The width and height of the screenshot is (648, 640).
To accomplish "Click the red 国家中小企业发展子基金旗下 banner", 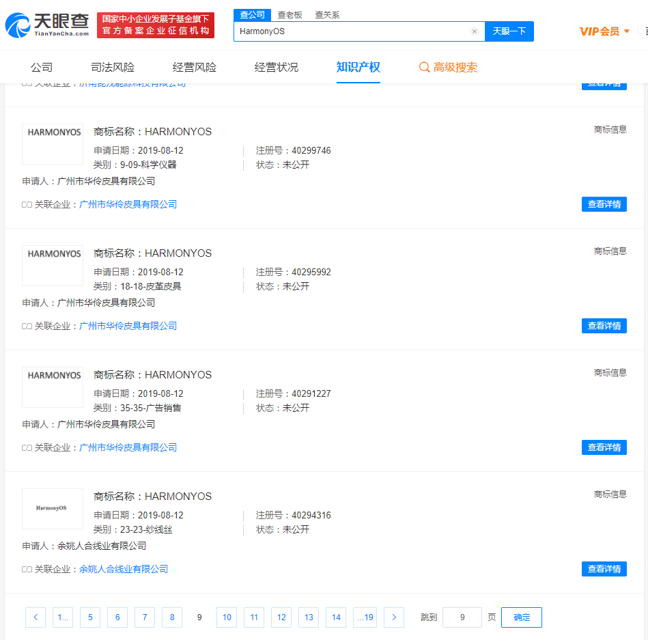I will [x=156, y=25].
